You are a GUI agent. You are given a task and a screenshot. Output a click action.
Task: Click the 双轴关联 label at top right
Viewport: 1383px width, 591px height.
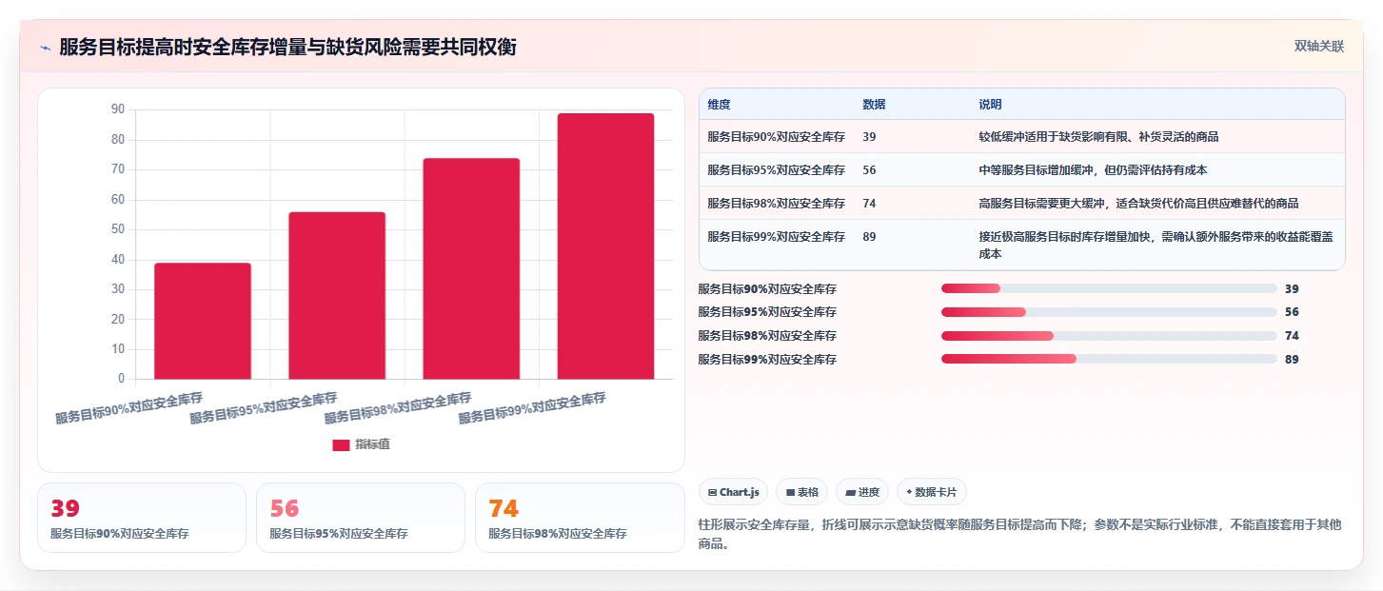[x=1318, y=47]
